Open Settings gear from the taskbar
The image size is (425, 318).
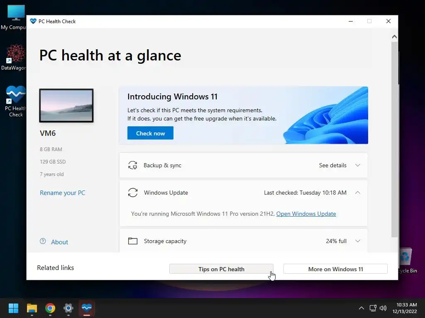(68, 308)
